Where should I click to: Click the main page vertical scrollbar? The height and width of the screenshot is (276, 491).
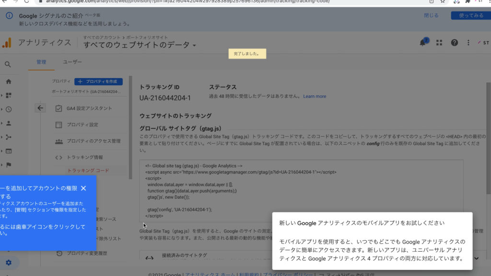click(489, 138)
